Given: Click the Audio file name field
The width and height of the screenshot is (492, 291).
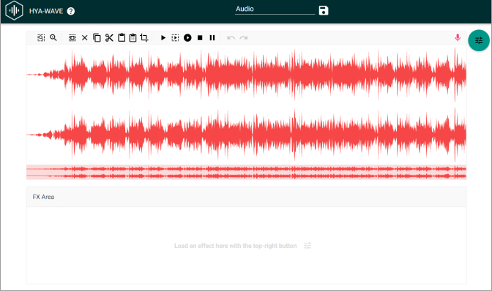Looking at the screenshot, I should click(275, 9).
